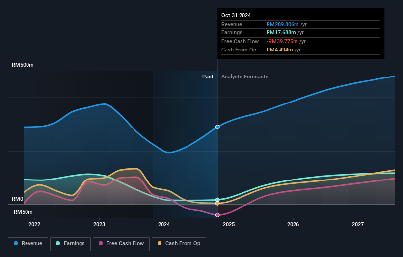Toggle the Earnings legend button
The width and height of the screenshot is (403, 257).
(x=70, y=244)
